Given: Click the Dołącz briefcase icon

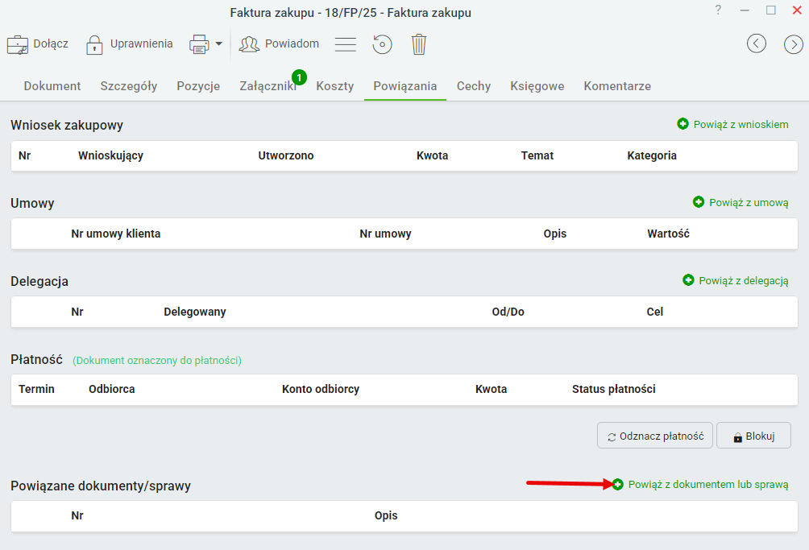Looking at the screenshot, I should 18,45.
